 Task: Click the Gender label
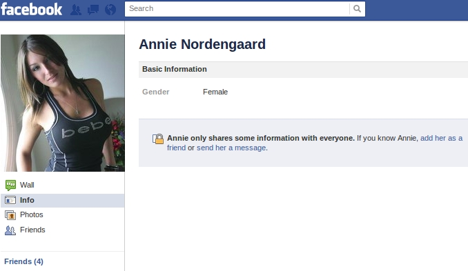[x=155, y=92]
